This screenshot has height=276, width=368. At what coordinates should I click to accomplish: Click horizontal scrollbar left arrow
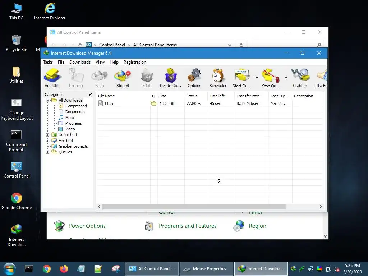(99, 207)
